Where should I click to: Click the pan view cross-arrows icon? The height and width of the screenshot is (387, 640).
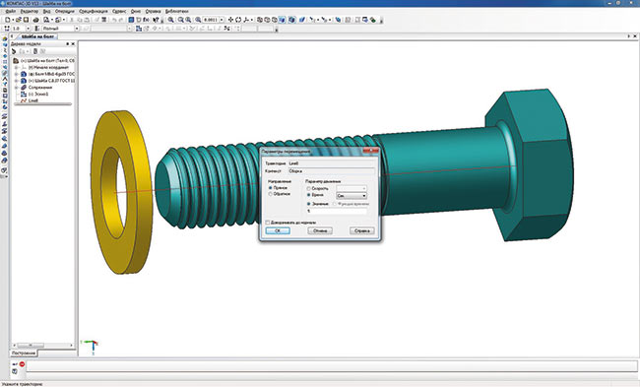230,20
